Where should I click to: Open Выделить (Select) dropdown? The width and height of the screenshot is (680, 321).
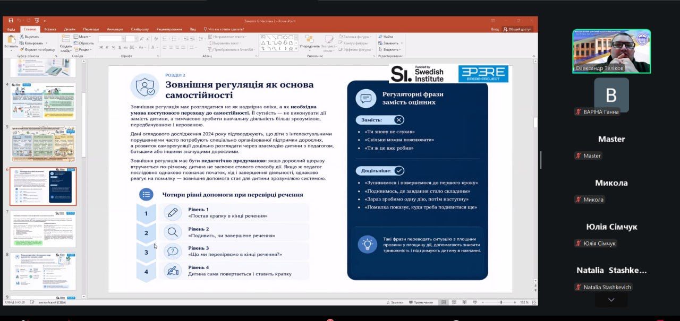tap(390, 49)
